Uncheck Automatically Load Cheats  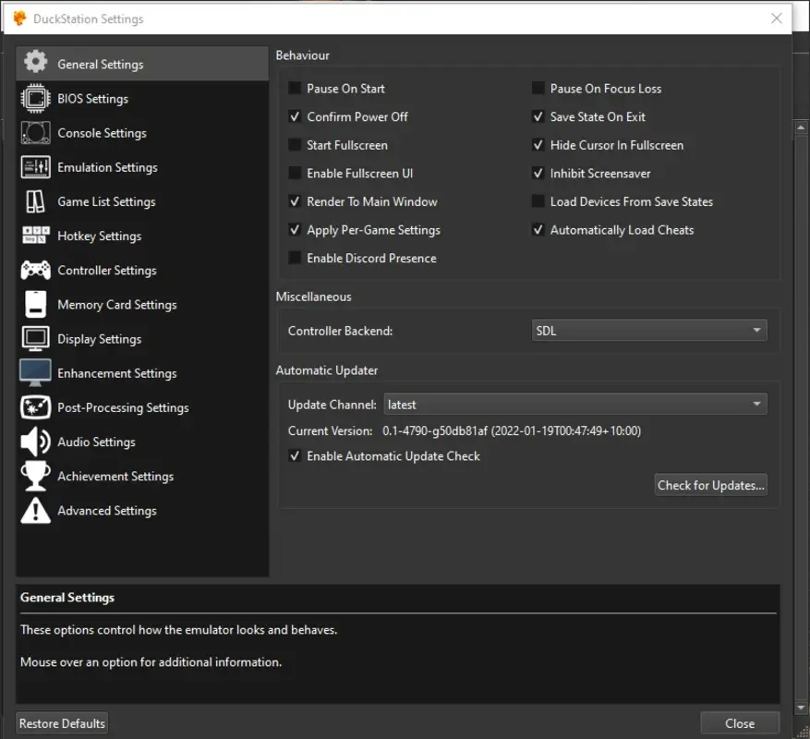pyautogui.click(x=538, y=230)
